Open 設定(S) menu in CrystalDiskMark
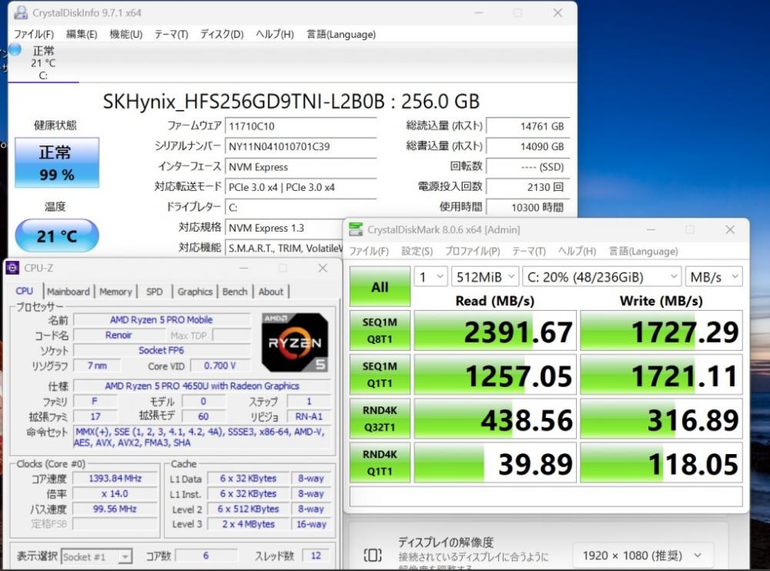 pos(417,252)
